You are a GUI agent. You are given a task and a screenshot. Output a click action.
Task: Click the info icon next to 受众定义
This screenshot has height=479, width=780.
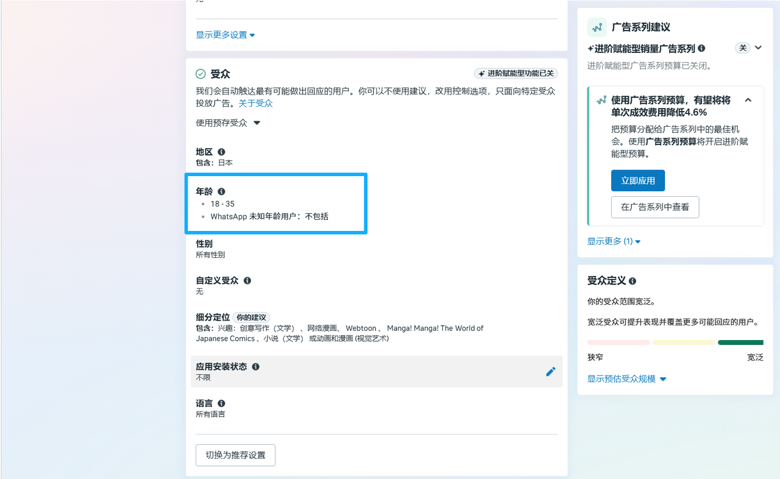[x=633, y=281]
